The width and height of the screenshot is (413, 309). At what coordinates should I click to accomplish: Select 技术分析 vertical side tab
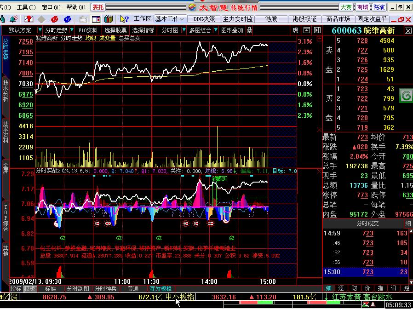(6, 91)
